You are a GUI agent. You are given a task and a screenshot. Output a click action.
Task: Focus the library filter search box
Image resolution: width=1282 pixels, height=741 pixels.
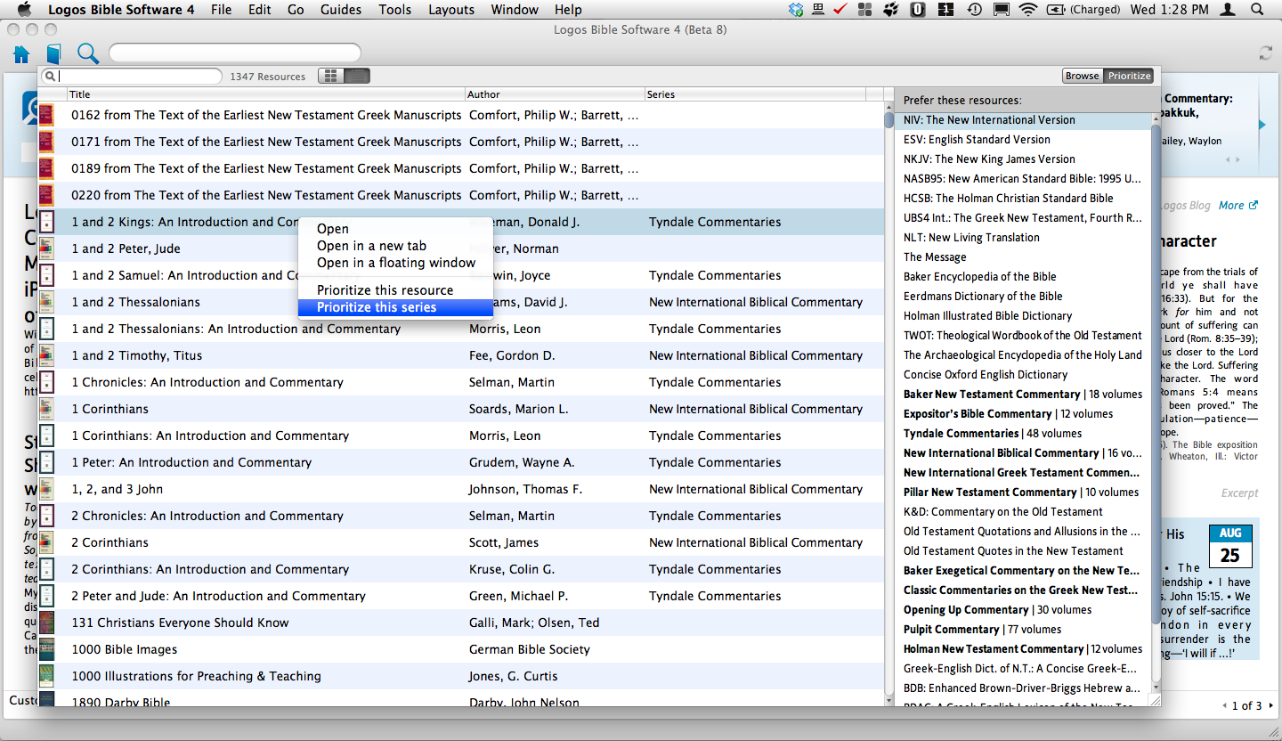click(x=132, y=77)
